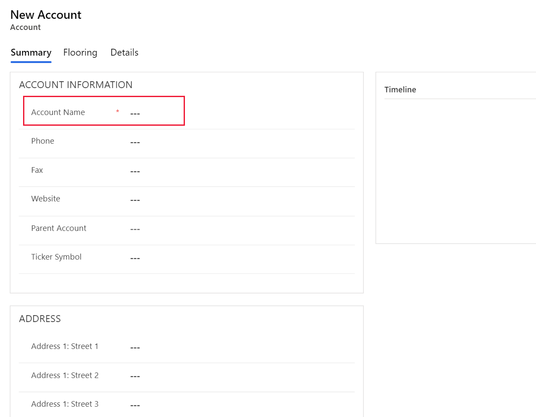Click the required asterisk next to Account Name
The image size is (536, 417).
[117, 111]
